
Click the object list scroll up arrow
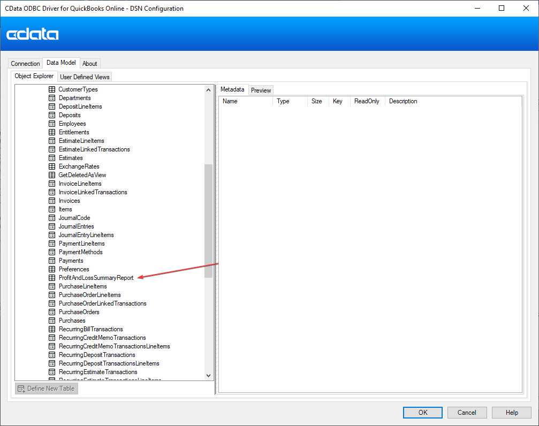(x=208, y=90)
